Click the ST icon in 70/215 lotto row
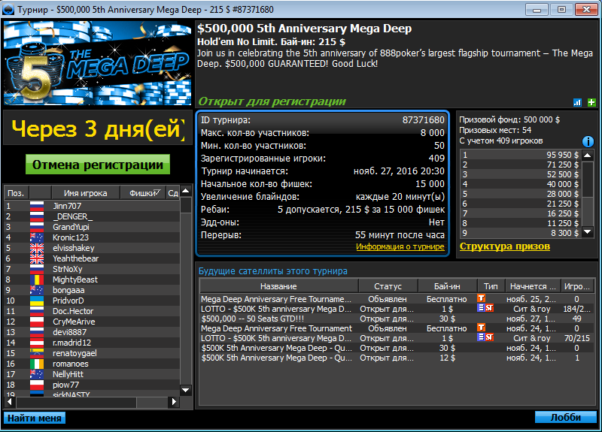The width and height of the screenshot is (602, 432). (x=490, y=337)
